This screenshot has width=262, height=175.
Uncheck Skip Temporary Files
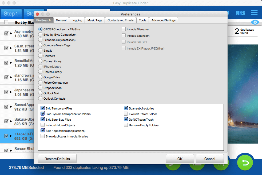[x=43, y=108]
